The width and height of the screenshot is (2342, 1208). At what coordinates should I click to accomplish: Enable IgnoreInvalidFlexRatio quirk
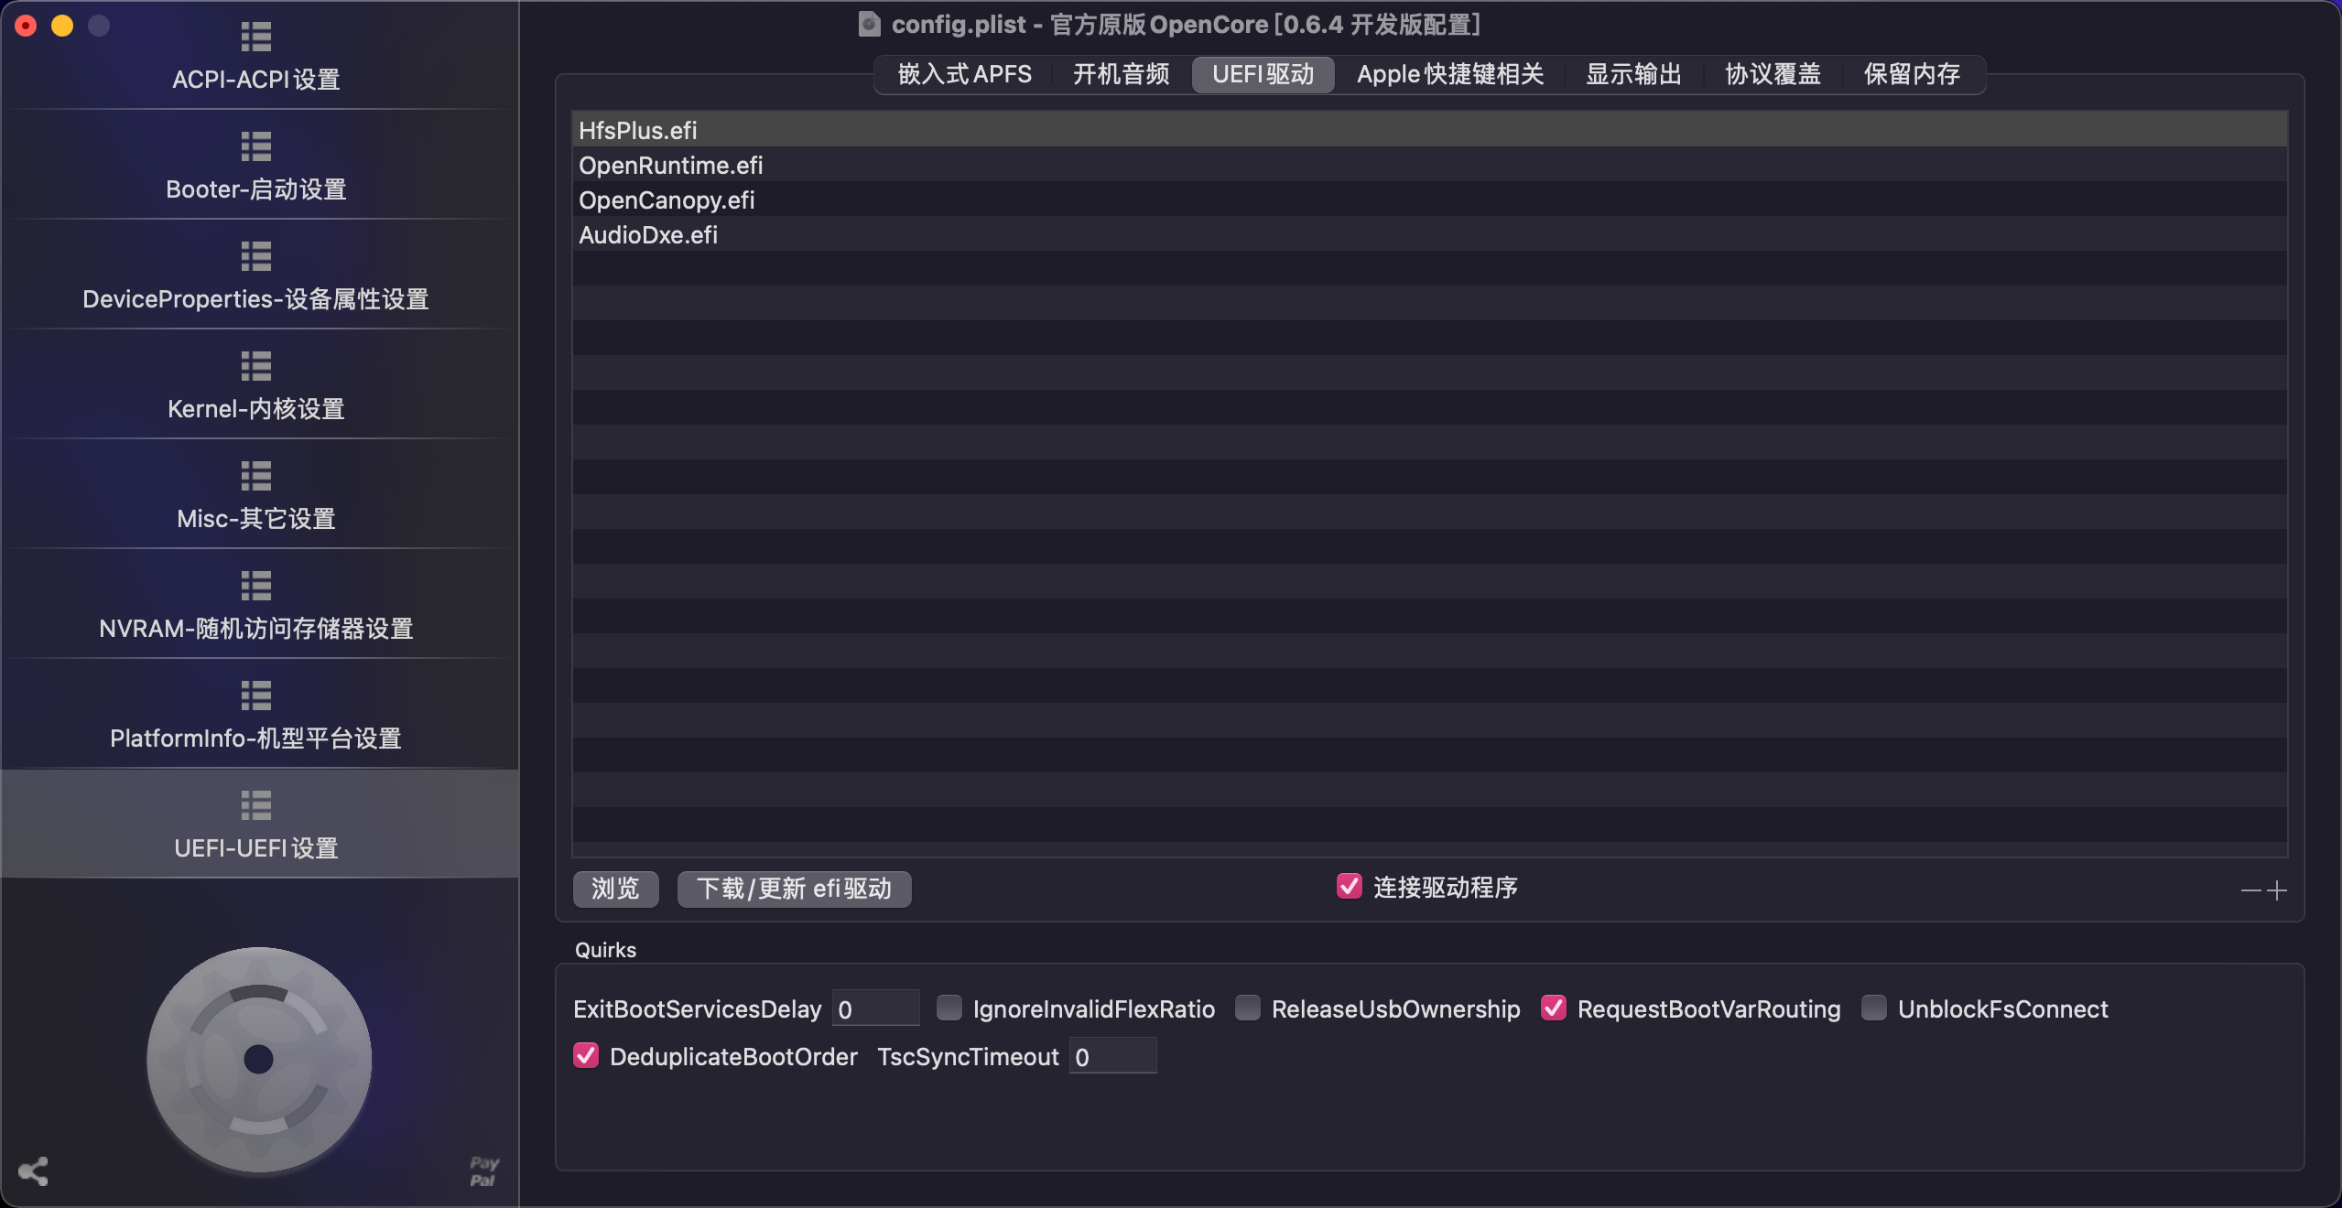click(949, 1008)
